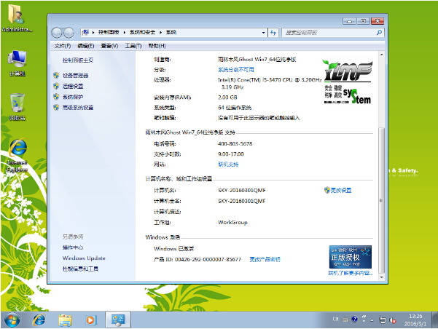438x329 pixels.
Task: Open Windows Media Player taskbar icon
Action: pyautogui.click(x=91, y=320)
